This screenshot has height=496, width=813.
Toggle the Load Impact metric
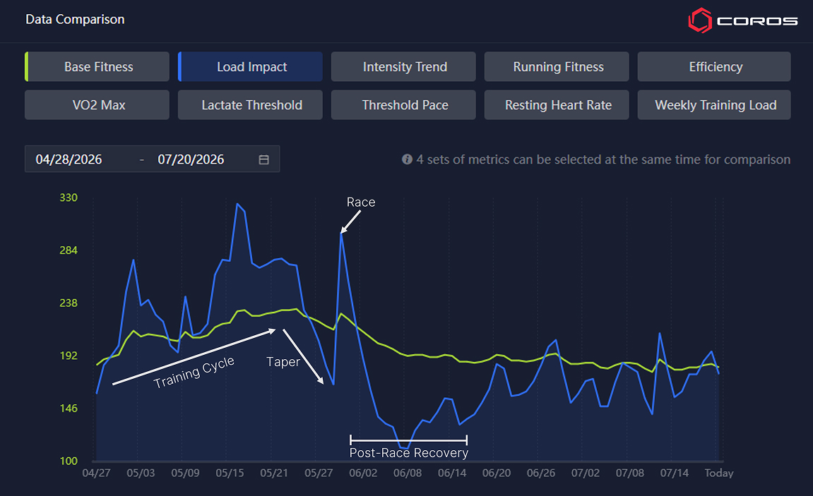(251, 67)
